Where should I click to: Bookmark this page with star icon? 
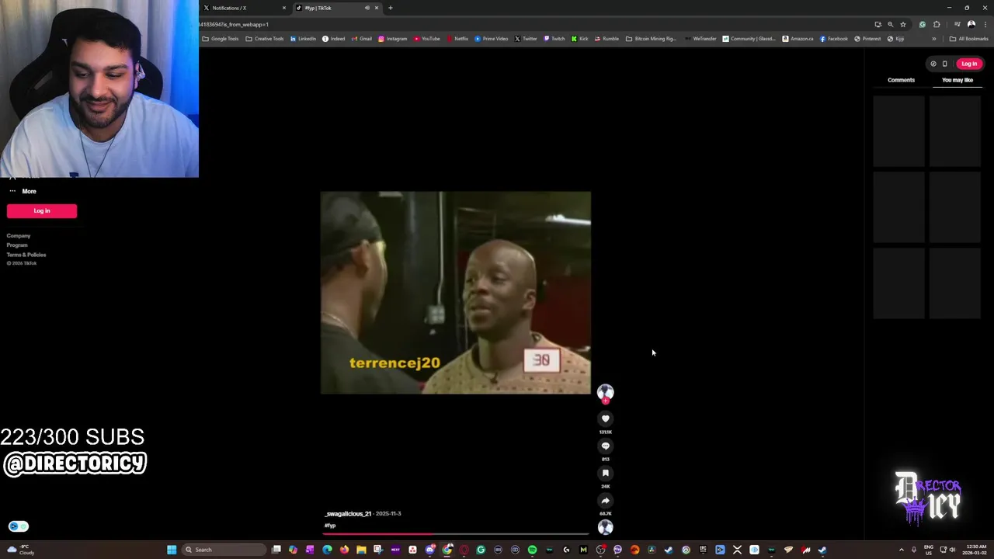tap(902, 24)
